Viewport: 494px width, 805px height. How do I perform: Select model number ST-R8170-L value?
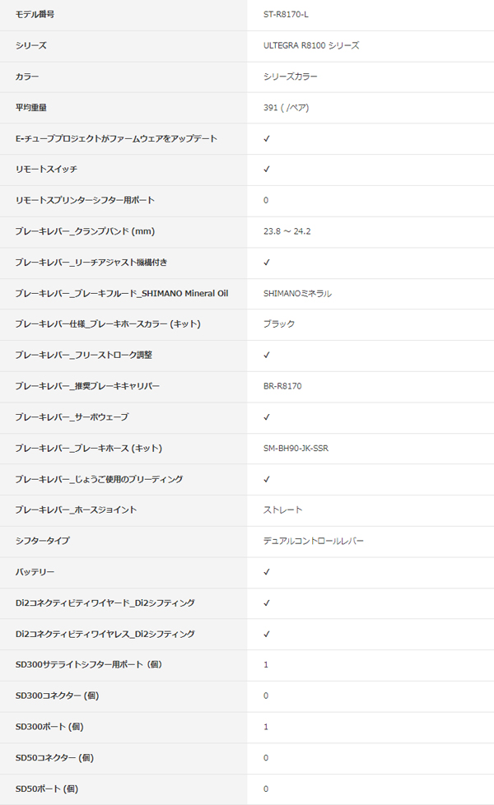tap(286, 14)
